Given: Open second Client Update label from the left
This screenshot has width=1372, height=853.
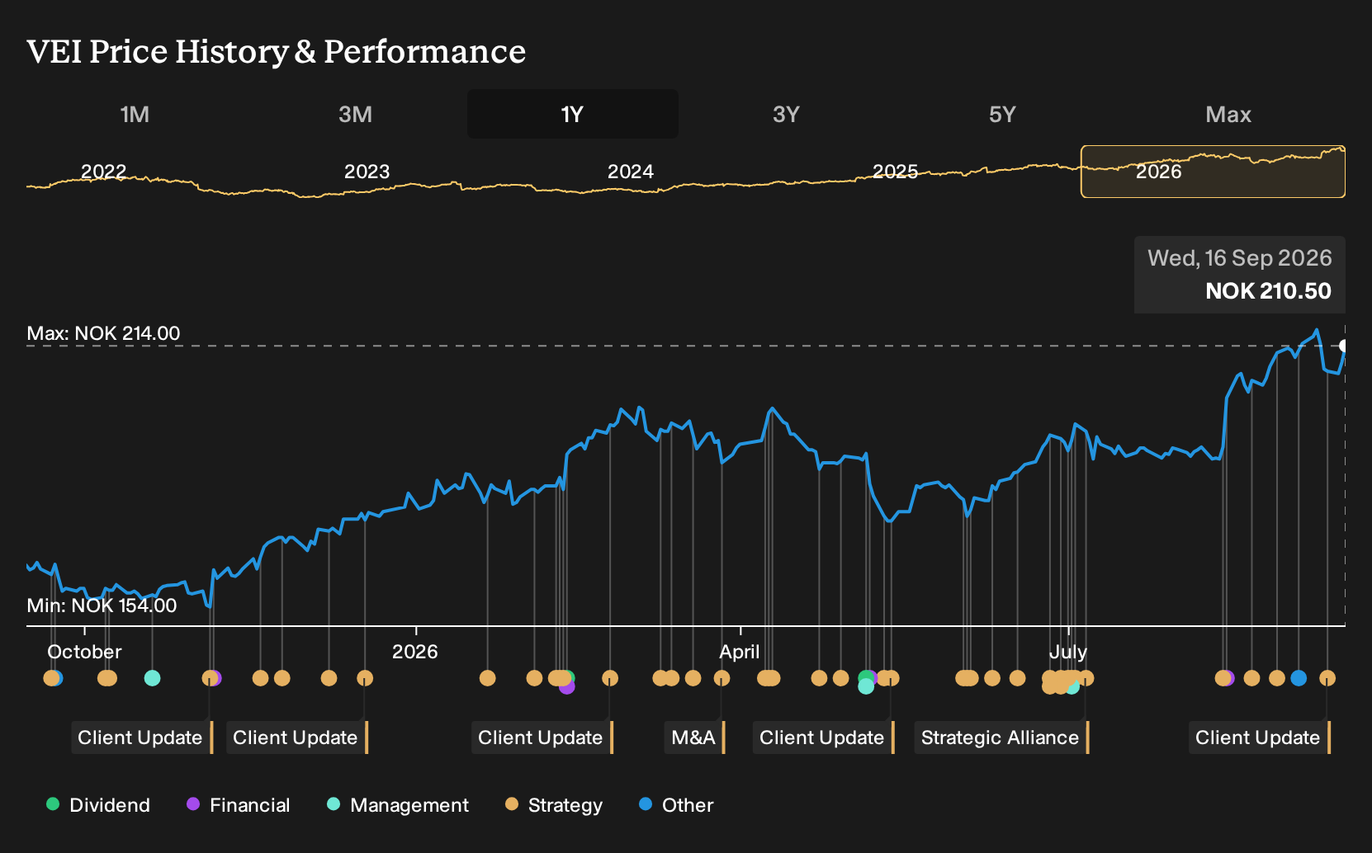Looking at the screenshot, I should click(x=296, y=738).
